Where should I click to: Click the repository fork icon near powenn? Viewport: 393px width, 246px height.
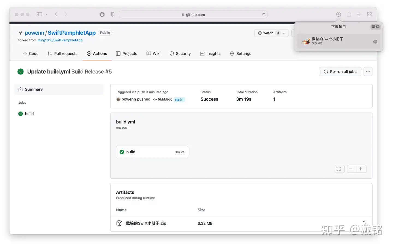pyautogui.click(x=20, y=33)
